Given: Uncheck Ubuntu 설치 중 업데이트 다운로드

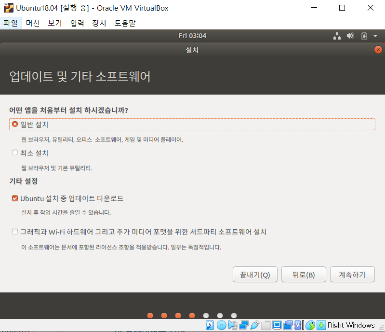Looking at the screenshot, I should (x=15, y=198).
